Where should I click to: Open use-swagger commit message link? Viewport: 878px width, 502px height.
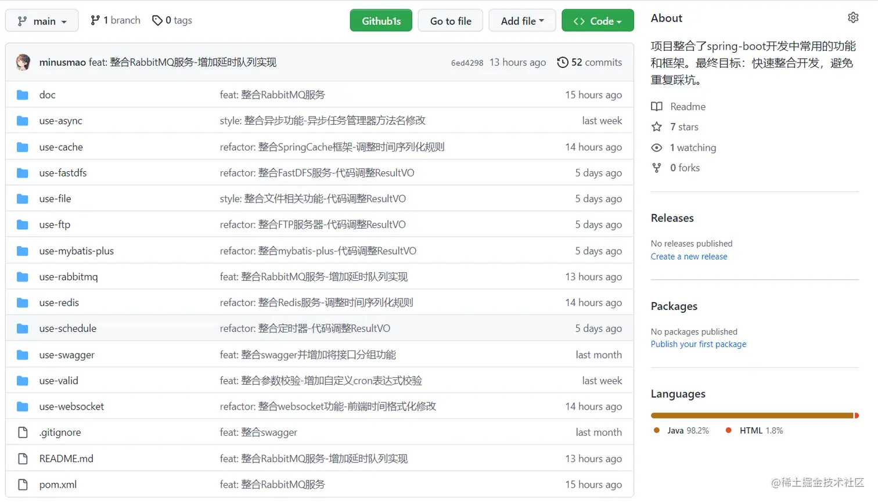coord(308,355)
